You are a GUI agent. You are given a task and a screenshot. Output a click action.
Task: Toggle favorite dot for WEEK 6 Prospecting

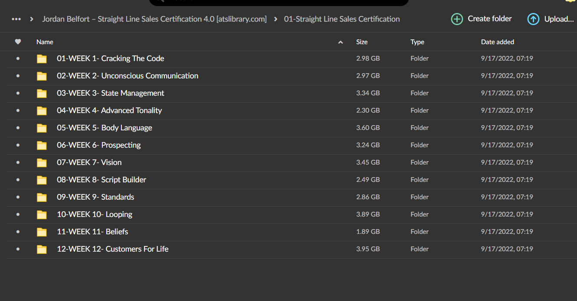click(x=18, y=145)
